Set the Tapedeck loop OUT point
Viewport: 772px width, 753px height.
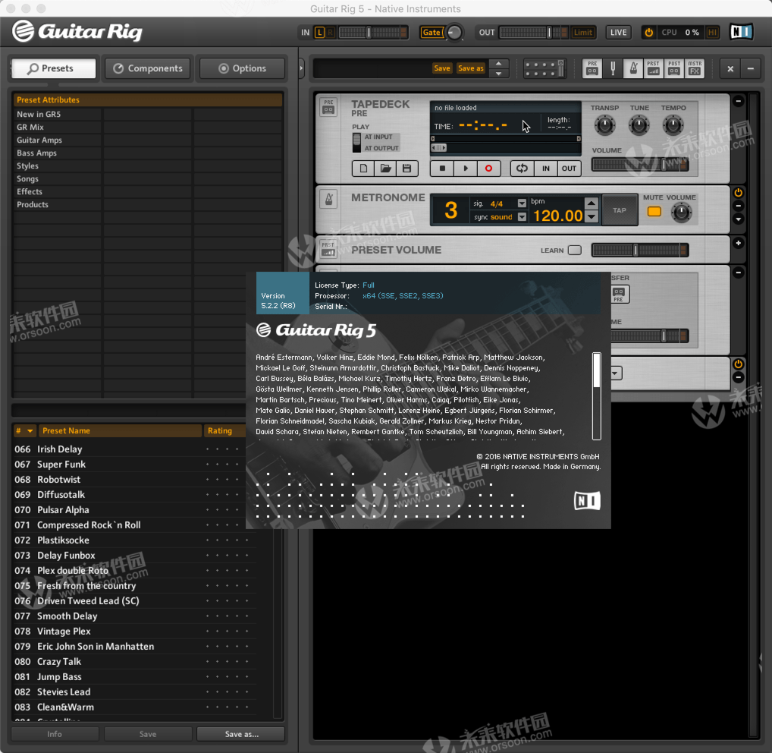tap(570, 169)
